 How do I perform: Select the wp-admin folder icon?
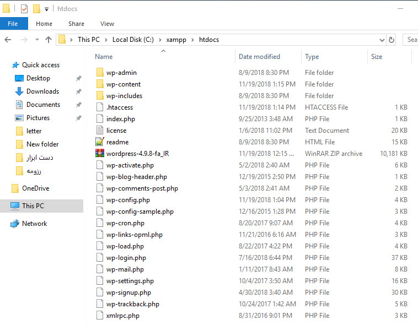click(x=100, y=73)
